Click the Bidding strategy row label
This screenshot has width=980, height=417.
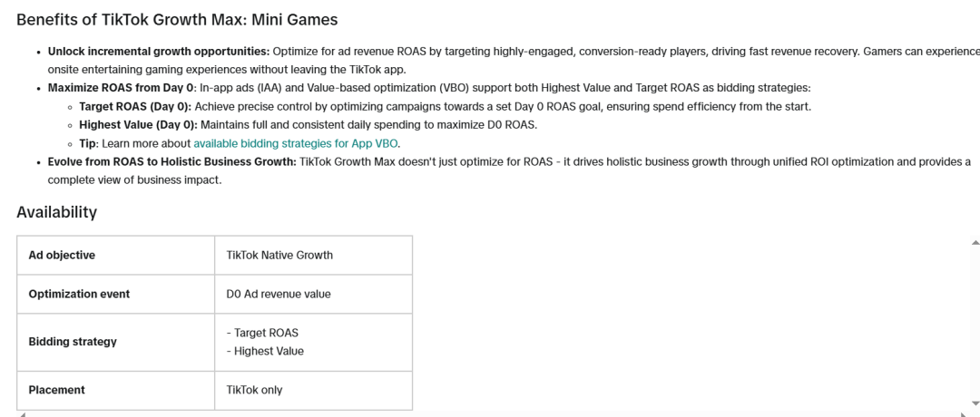point(73,342)
